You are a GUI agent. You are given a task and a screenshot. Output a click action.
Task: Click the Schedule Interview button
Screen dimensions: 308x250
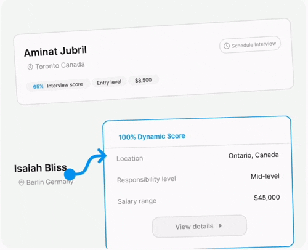pyautogui.click(x=250, y=44)
